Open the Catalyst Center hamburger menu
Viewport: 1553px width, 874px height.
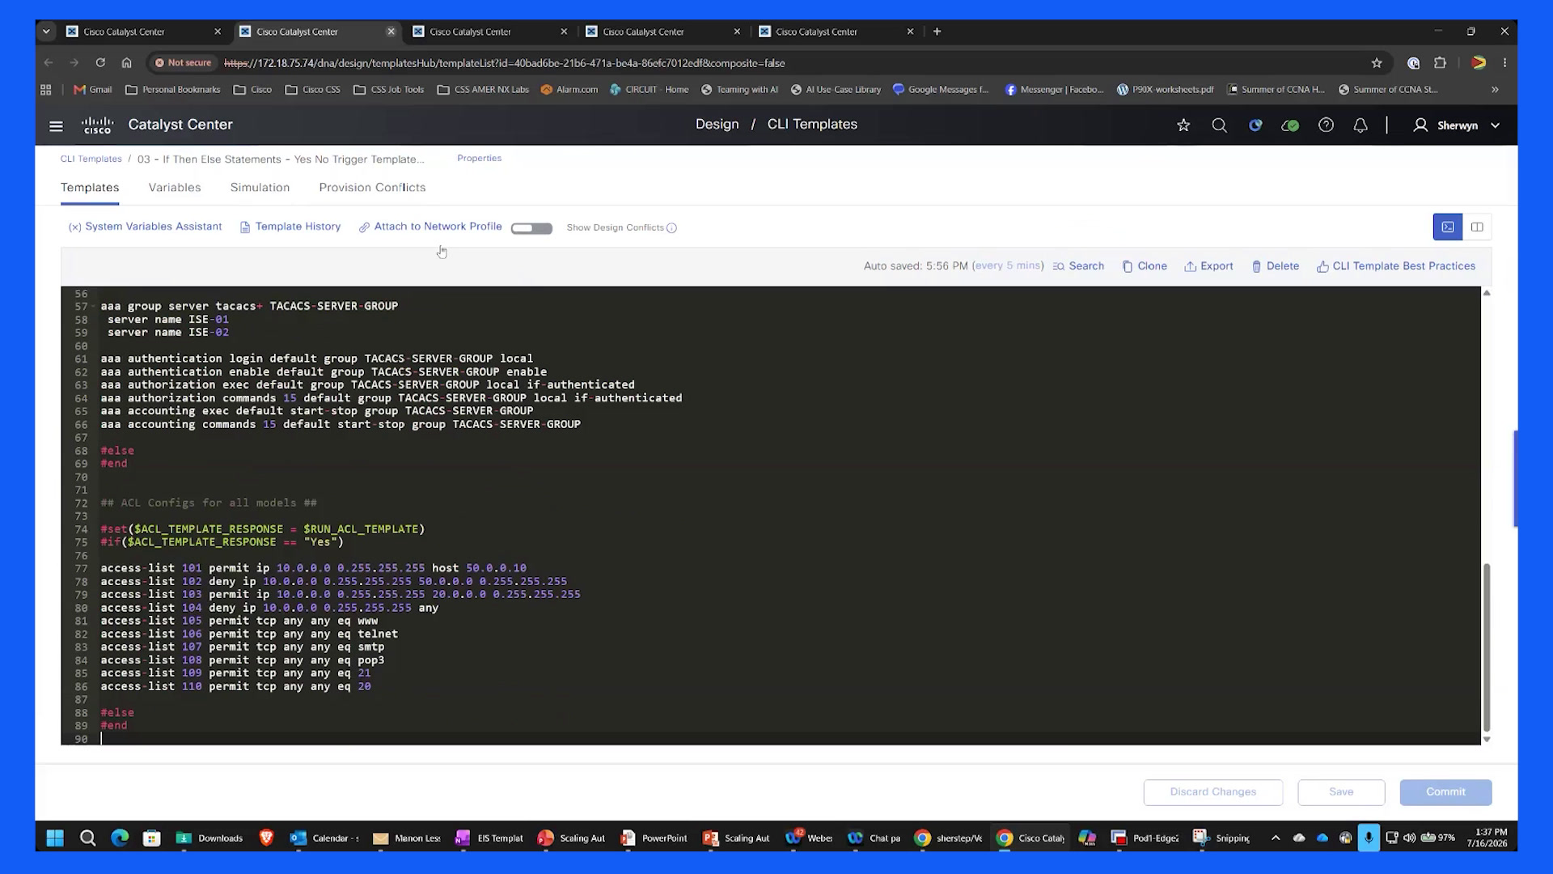pyautogui.click(x=56, y=125)
